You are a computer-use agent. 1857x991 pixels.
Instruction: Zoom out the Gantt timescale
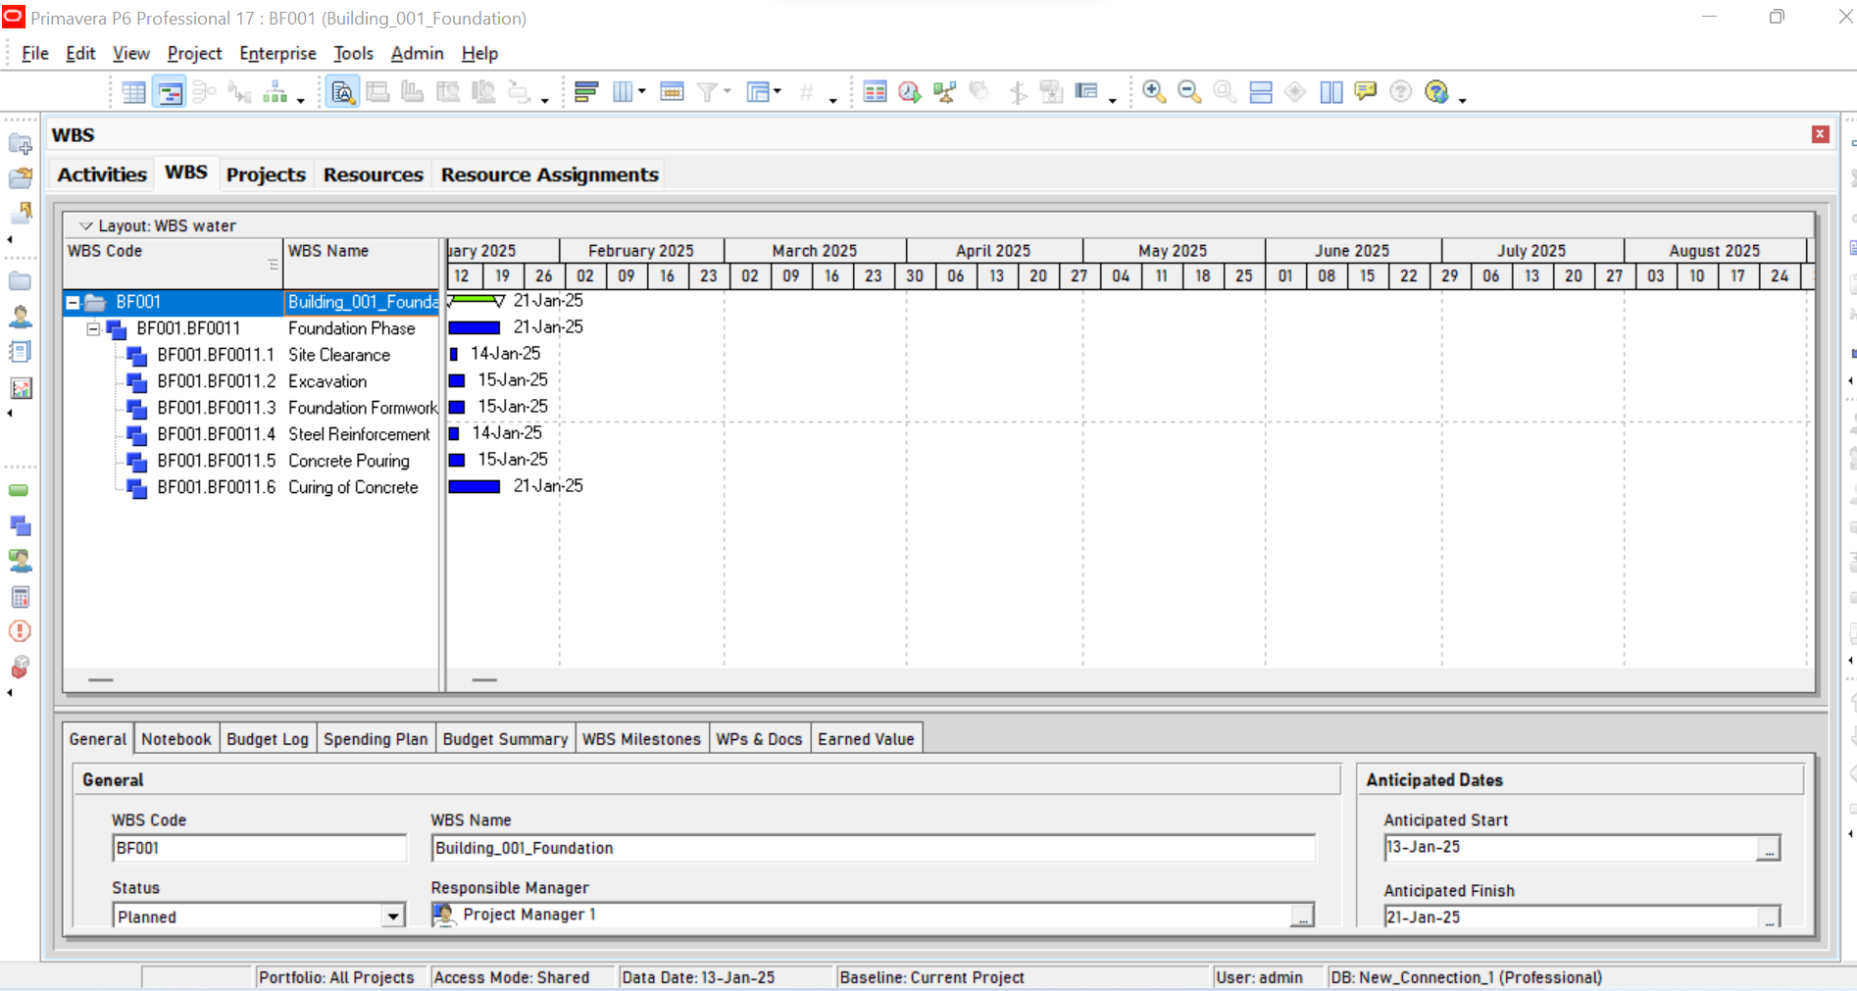click(1189, 92)
